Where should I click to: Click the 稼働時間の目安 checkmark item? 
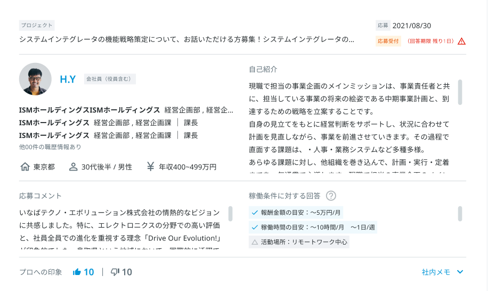(x=313, y=227)
